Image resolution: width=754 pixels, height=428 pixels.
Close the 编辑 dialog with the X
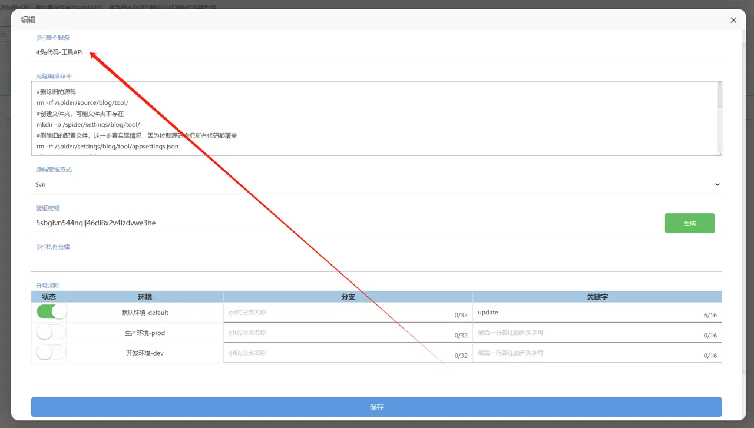(733, 20)
